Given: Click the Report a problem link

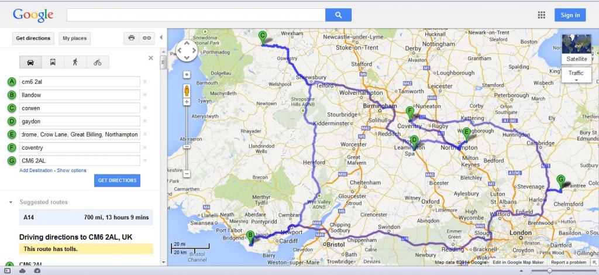Looking at the screenshot, I should coord(569,262).
